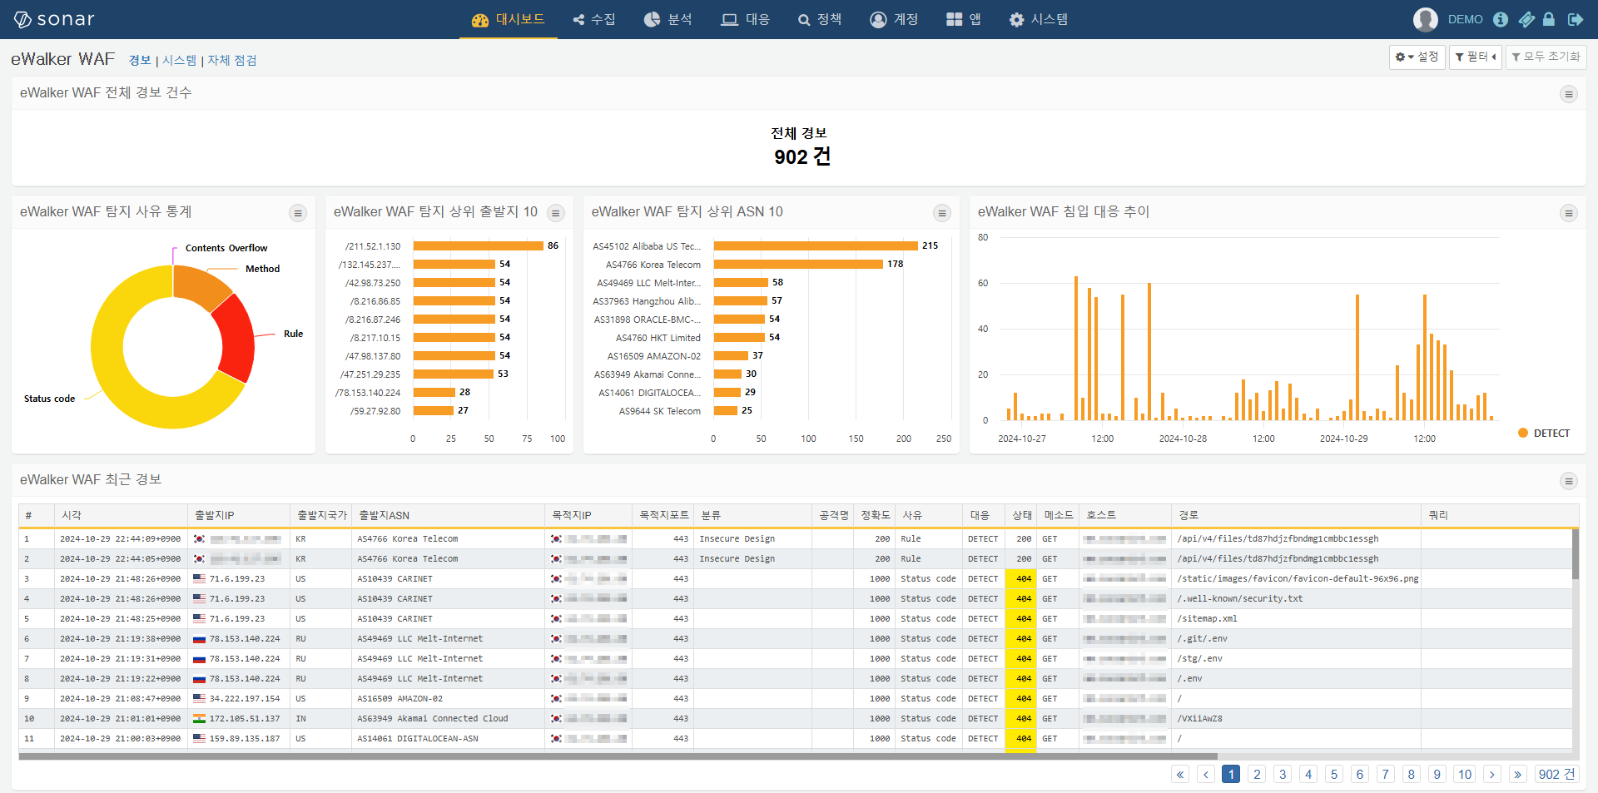Go to page 10
The image size is (1598, 793).
click(1464, 774)
